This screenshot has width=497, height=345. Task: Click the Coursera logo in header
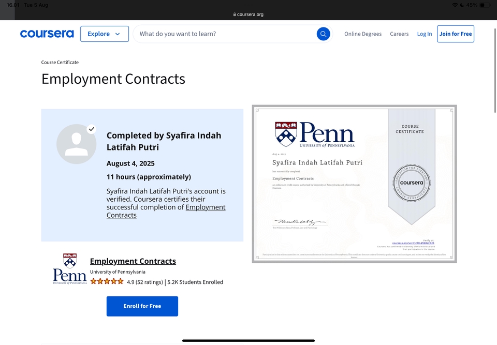pos(47,34)
